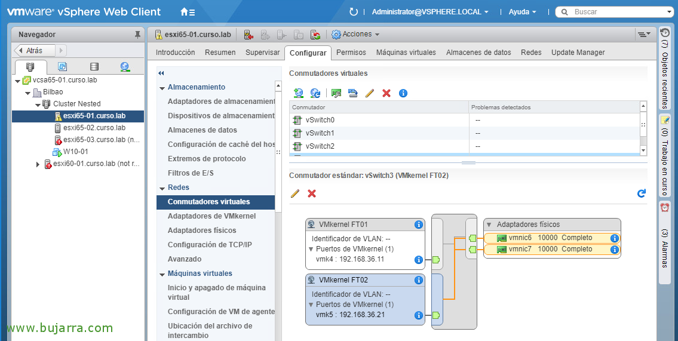Edit switch with pencil in Conmutadores virtuales

click(369, 93)
